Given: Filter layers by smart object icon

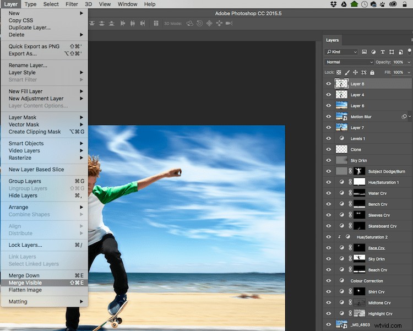Looking at the screenshot, I should [401, 52].
